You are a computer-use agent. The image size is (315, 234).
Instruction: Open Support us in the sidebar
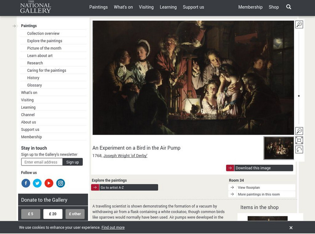pyautogui.click(x=30, y=130)
